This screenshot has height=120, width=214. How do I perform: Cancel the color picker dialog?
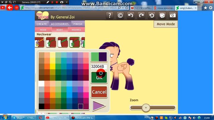(99, 92)
